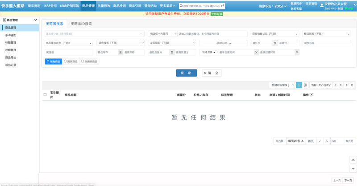Image resolution: width=357 pixels, height=186 pixels.
Task: Click the scroll-to-top arrow button
Action: pos(353,160)
